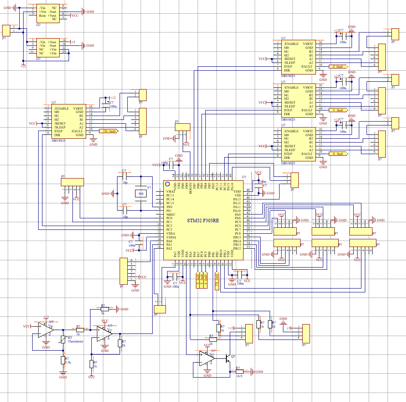Select the Z fault port on DRV8825 /FAULT pin

click(x=338, y=66)
